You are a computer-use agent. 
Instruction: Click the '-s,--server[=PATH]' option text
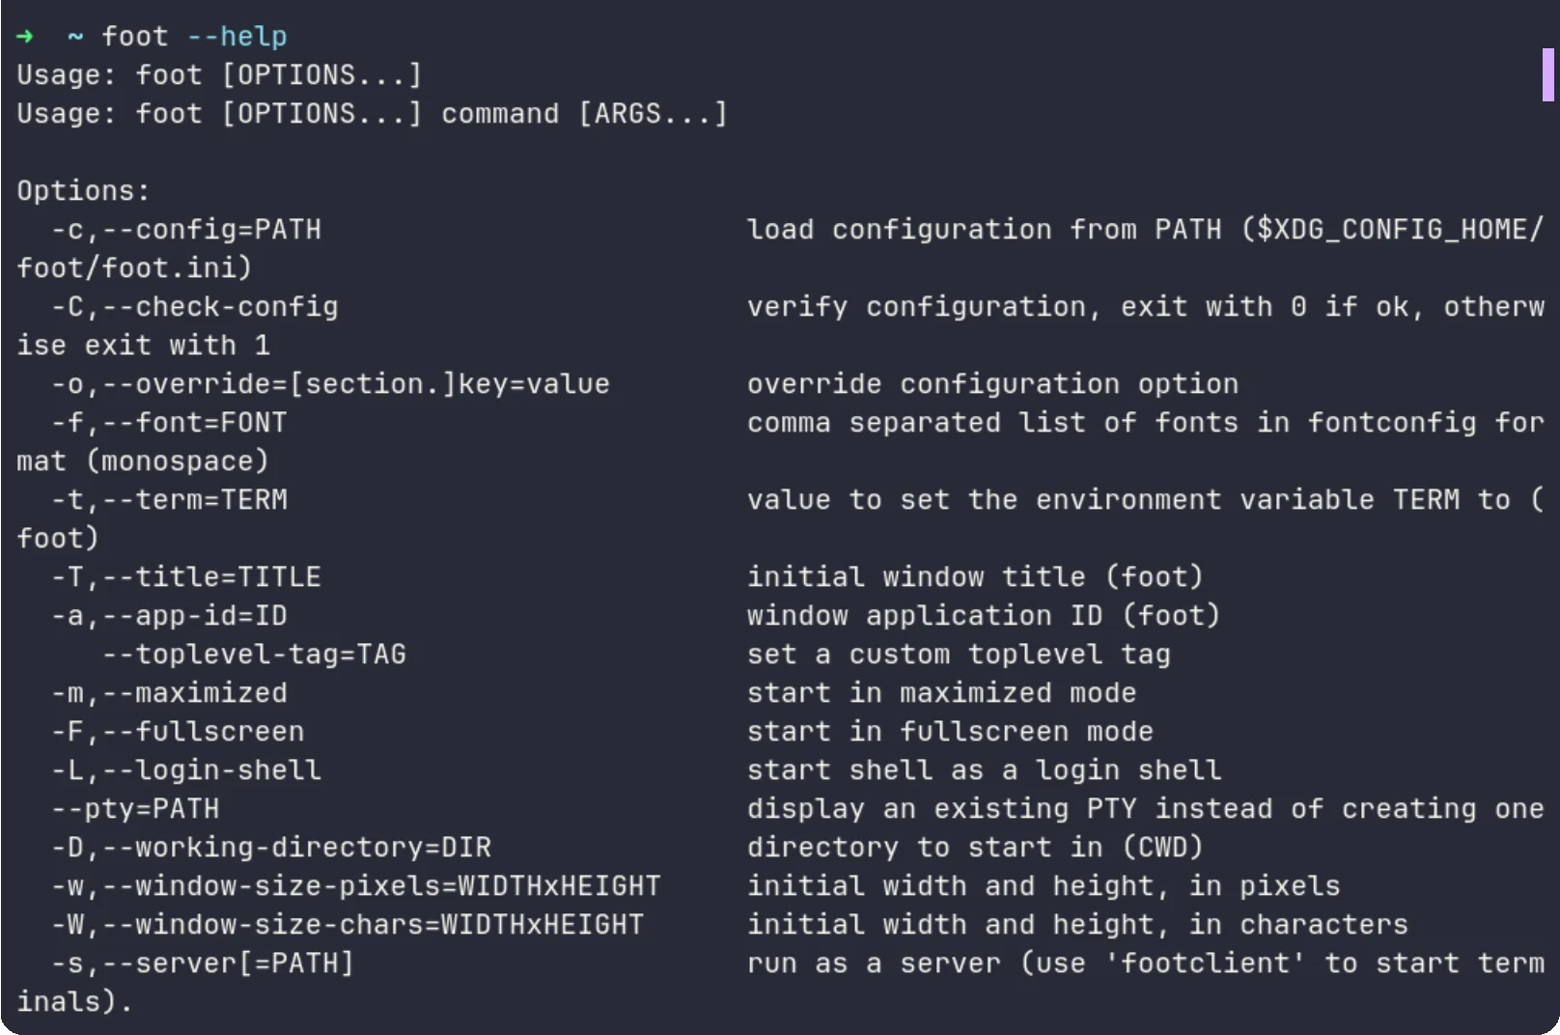(203, 964)
